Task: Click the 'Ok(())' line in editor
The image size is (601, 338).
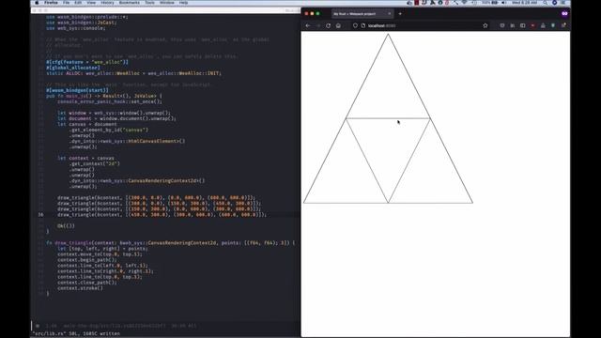Action: click(x=66, y=226)
